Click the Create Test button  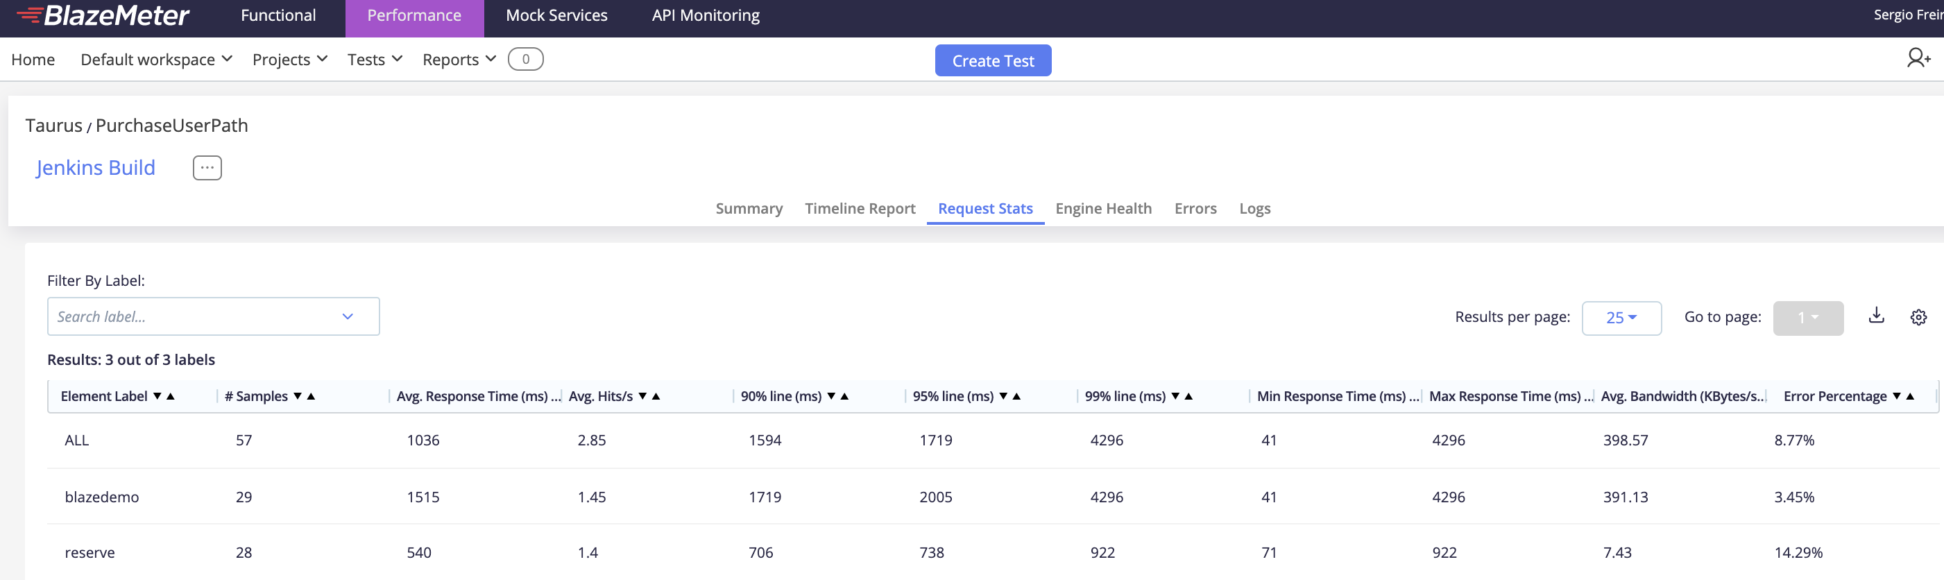992,60
